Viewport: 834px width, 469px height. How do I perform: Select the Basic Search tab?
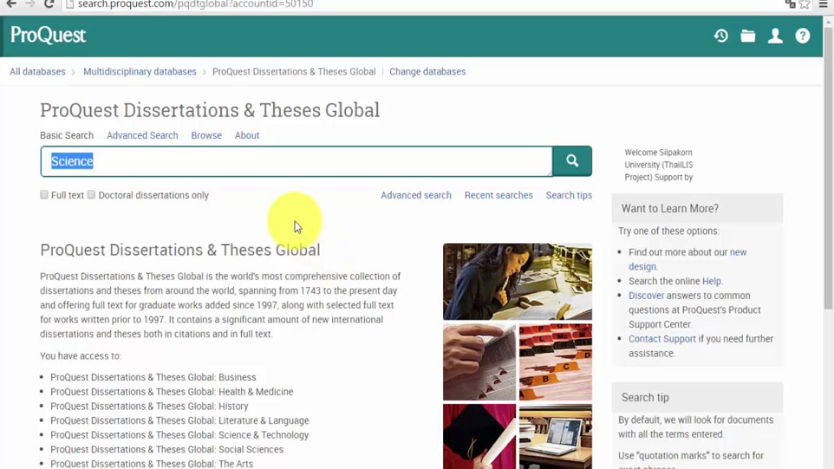[x=67, y=135]
